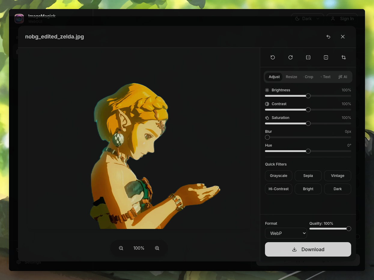Switch to the Resize tab
The image size is (374, 280).
pyautogui.click(x=291, y=77)
